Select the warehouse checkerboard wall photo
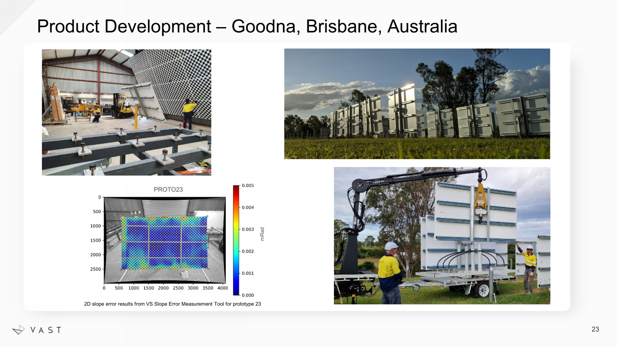 click(x=127, y=112)
